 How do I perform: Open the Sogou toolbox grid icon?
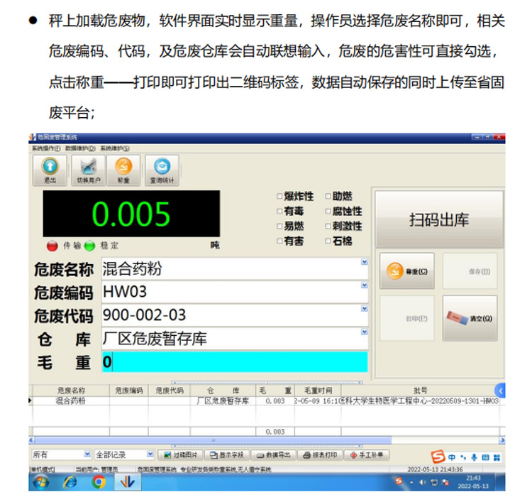pos(497,457)
